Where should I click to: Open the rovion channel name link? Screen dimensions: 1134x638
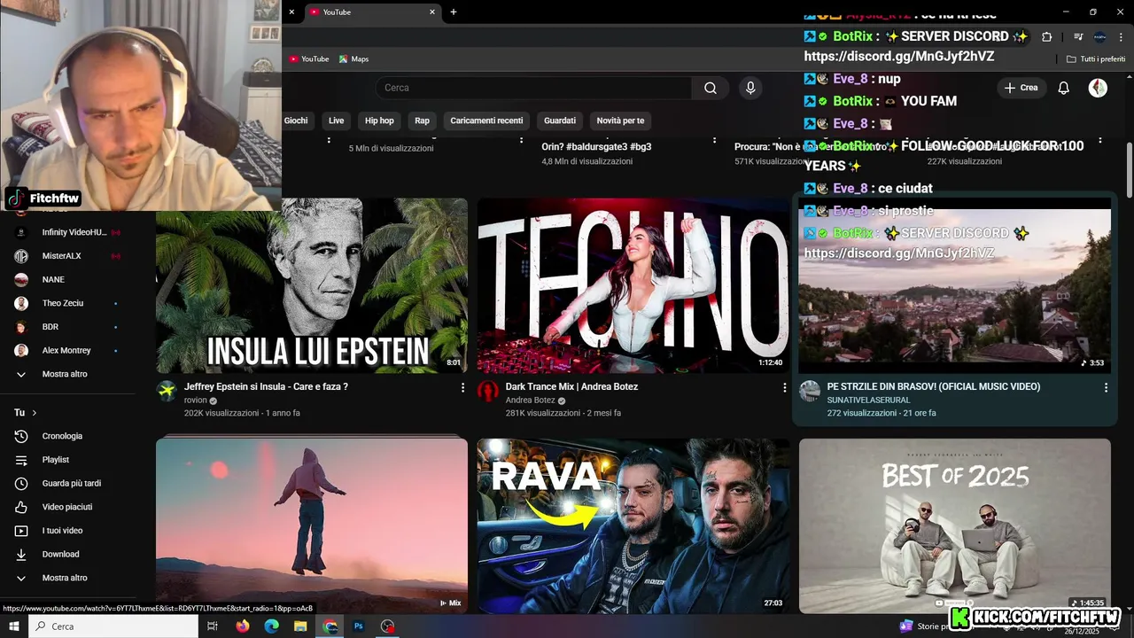(x=195, y=401)
